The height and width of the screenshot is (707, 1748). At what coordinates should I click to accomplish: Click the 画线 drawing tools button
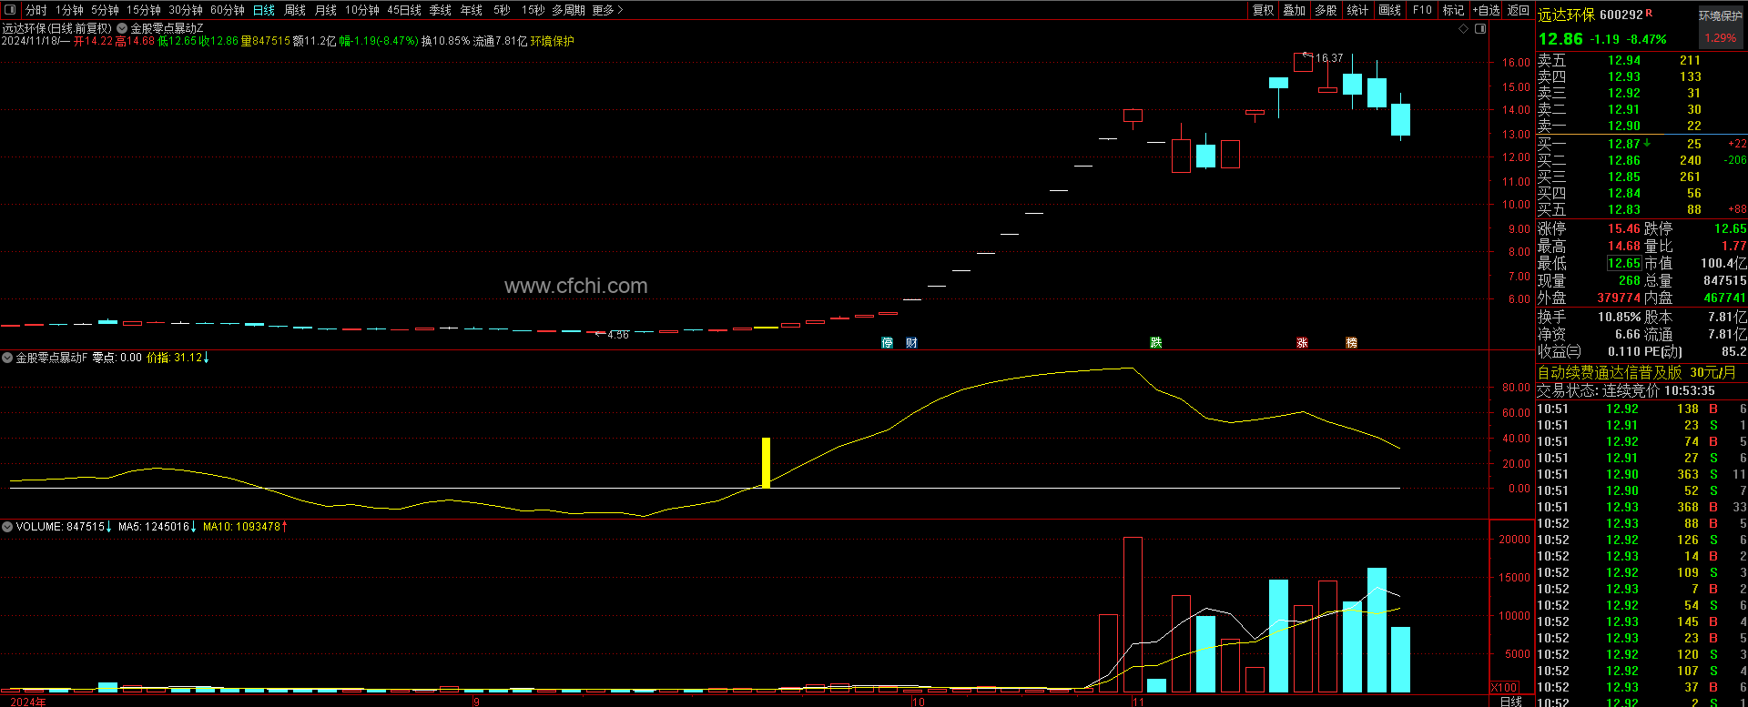click(1390, 10)
